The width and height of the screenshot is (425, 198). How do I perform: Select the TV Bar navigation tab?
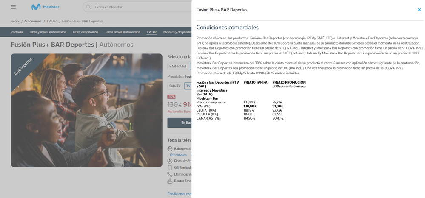pos(151,32)
